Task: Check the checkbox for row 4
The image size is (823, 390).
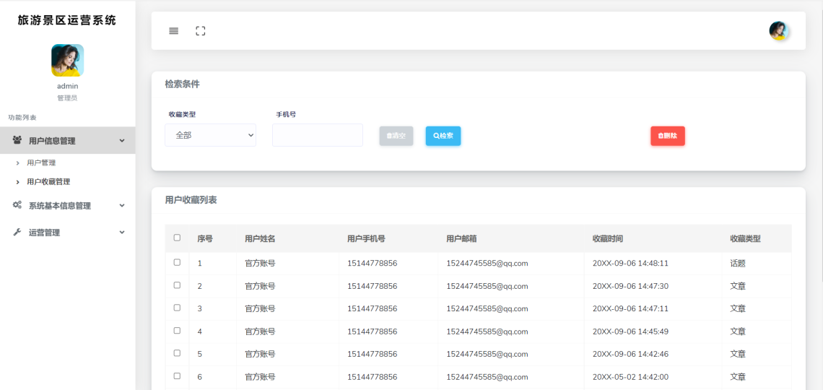Action: [177, 331]
